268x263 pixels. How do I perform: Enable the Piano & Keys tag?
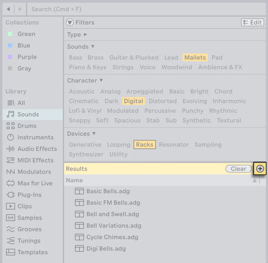coord(88,67)
